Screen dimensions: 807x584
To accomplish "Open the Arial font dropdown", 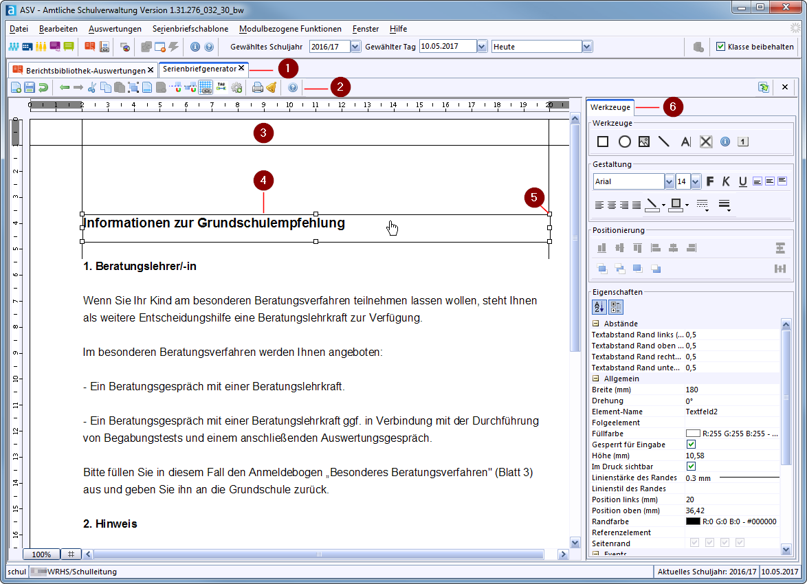I will pyautogui.click(x=669, y=181).
